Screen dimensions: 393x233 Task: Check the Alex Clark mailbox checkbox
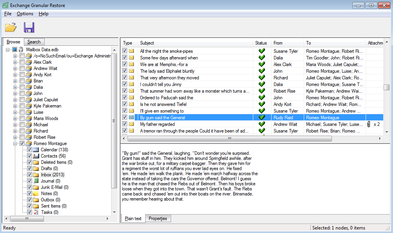[22, 62]
